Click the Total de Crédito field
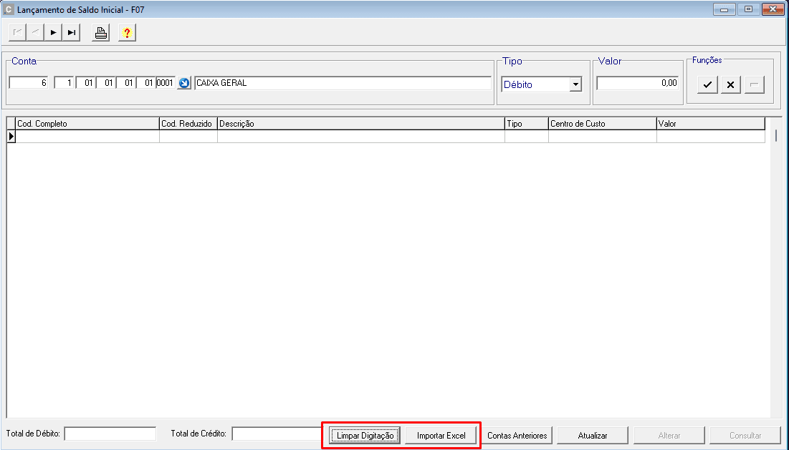The height and width of the screenshot is (450, 789). (277, 434)
